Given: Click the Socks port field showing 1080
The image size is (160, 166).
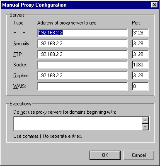Looking at the screenshot, I should point(140,65).
